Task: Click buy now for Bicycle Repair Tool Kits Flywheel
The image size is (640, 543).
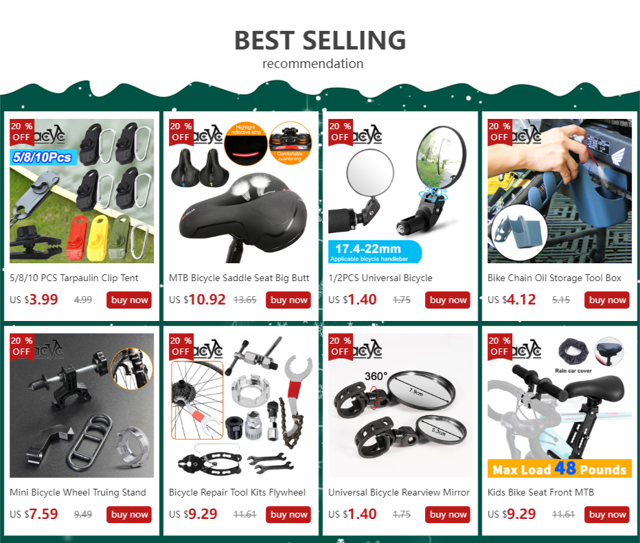Action: coord(288,514)
